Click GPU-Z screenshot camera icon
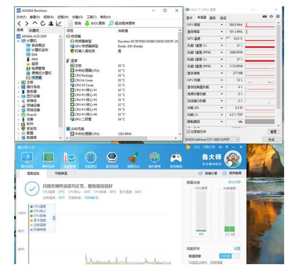The width and height of the screenshot is (288, 270). coord(265,17)
